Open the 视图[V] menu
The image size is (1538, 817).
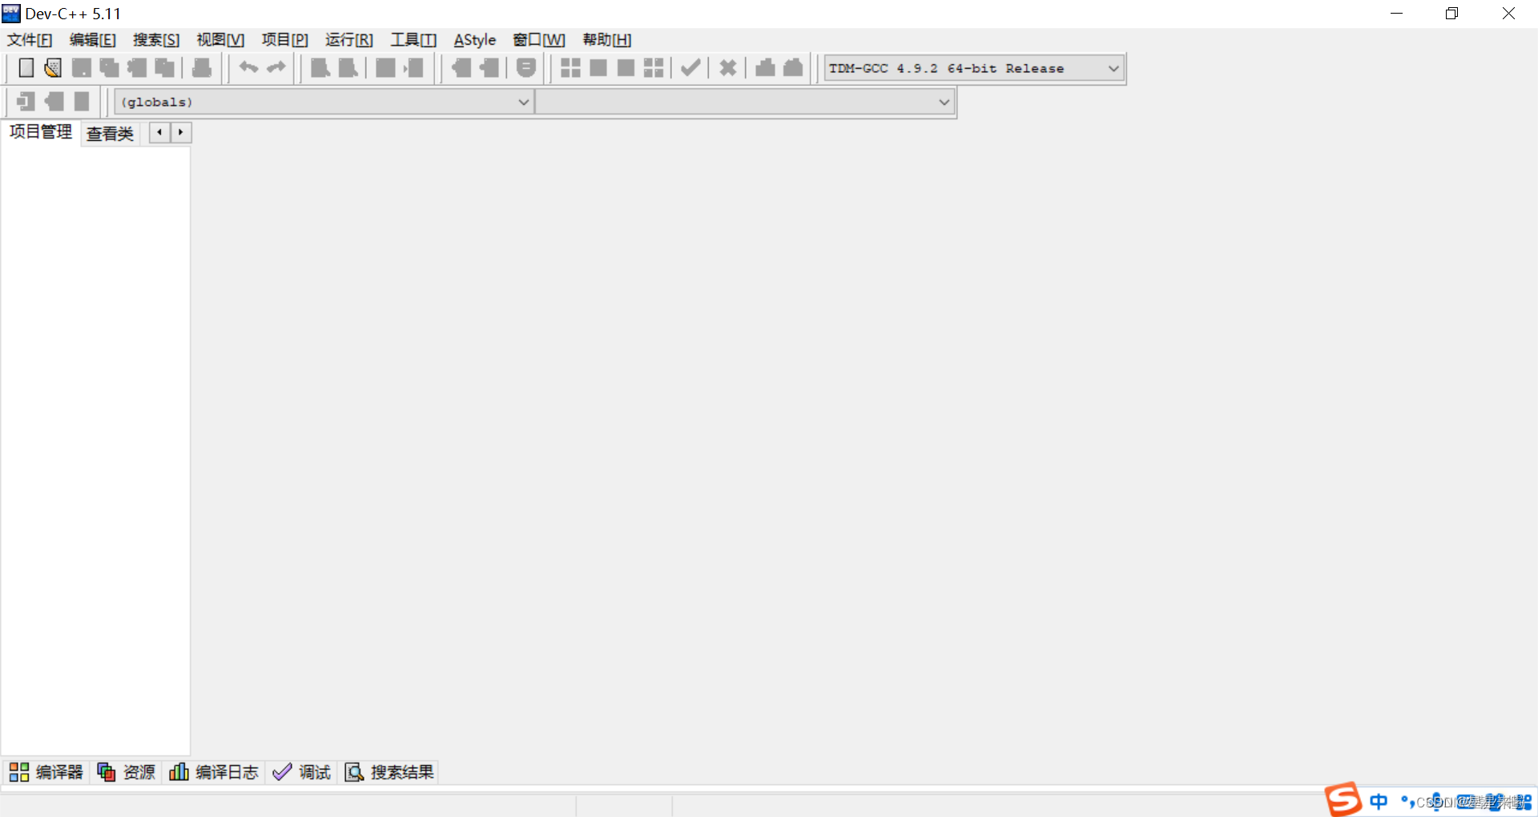pos(220,40)
